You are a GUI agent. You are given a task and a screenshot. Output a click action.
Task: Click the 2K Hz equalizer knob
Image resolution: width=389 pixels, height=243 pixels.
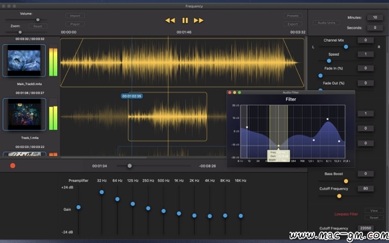[194, 216]
